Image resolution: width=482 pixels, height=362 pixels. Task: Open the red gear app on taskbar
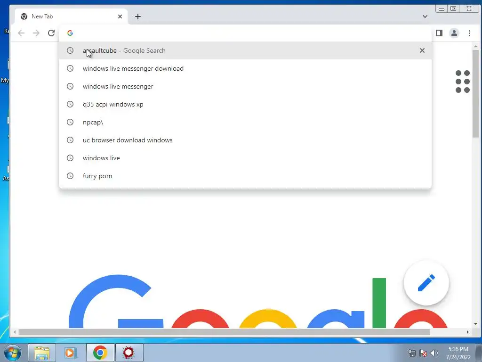pos(129,353)
